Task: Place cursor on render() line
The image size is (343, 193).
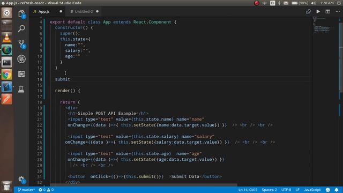Action: point(68,91)
